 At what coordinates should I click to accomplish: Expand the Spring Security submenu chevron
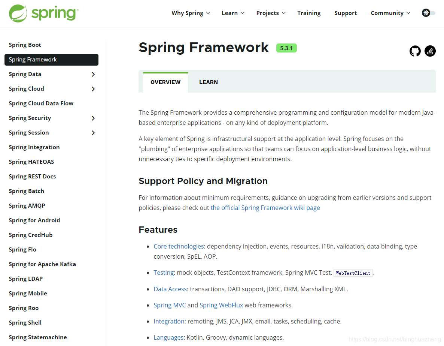coord(93,118)
